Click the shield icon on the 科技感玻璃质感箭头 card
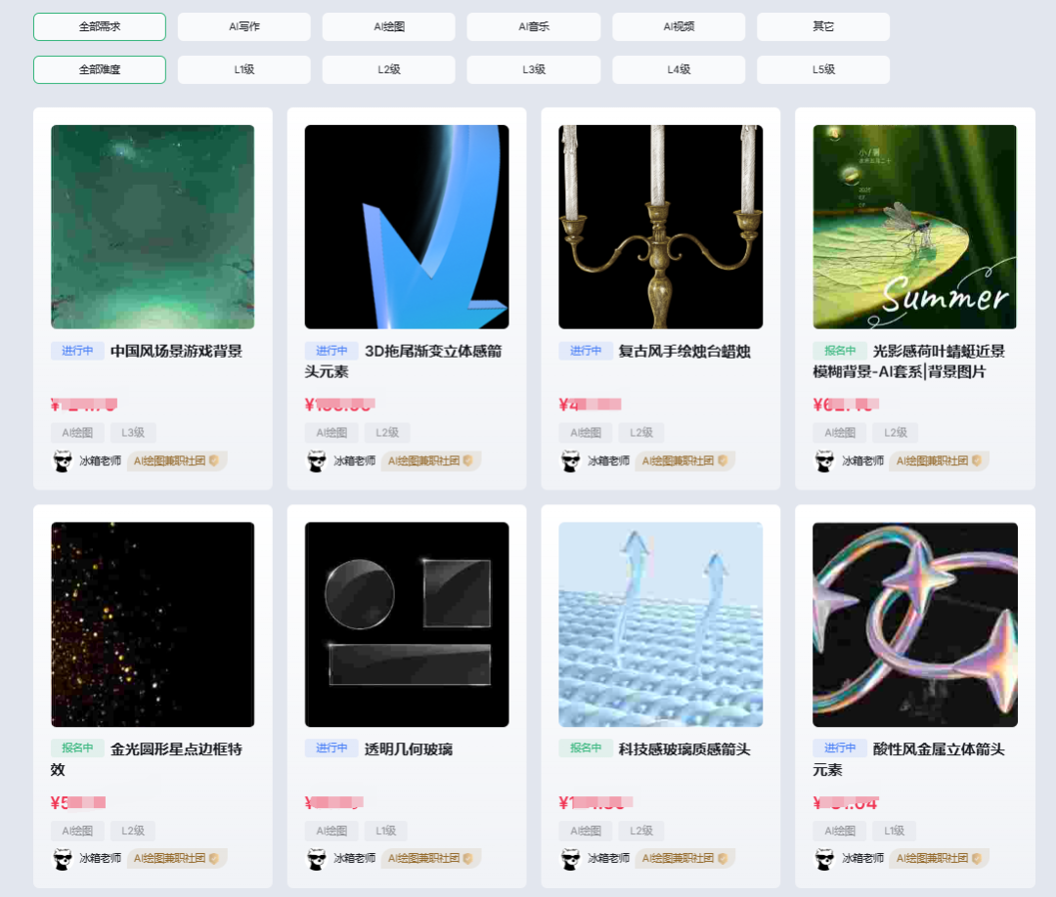 (x=723, y=859)
